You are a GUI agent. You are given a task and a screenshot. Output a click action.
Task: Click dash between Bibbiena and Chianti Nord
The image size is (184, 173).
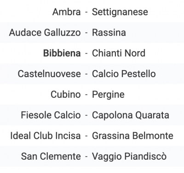click(86, 54)
